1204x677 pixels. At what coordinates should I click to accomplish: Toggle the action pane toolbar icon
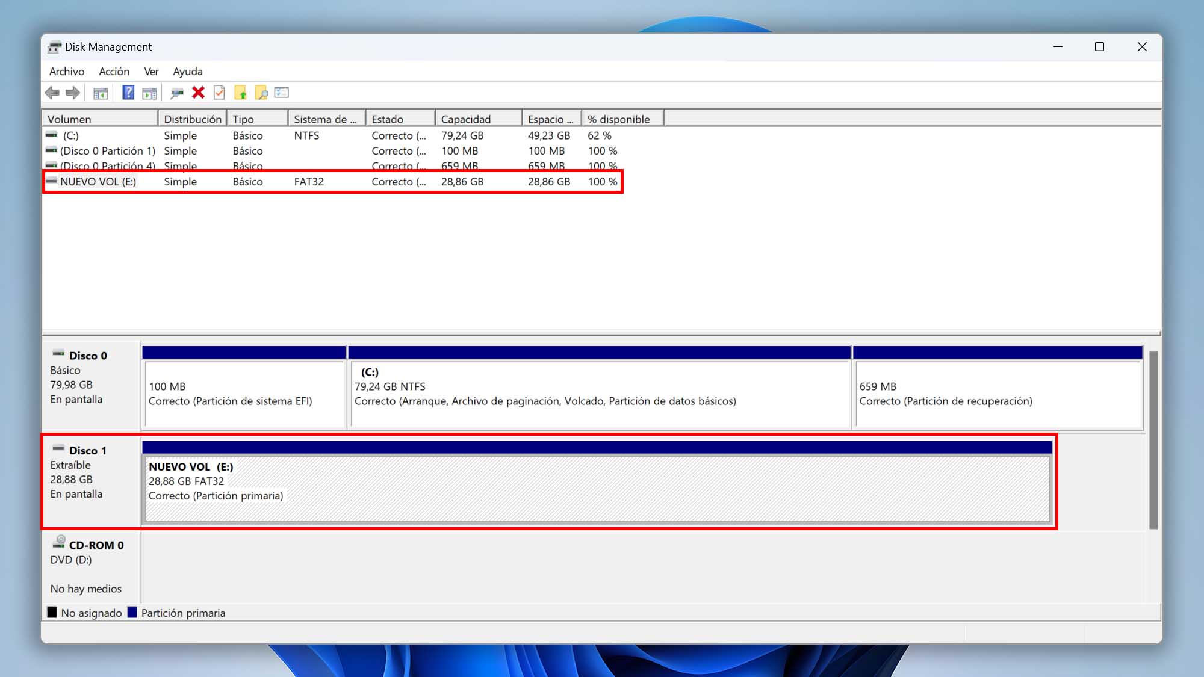[x=149, y=93]
